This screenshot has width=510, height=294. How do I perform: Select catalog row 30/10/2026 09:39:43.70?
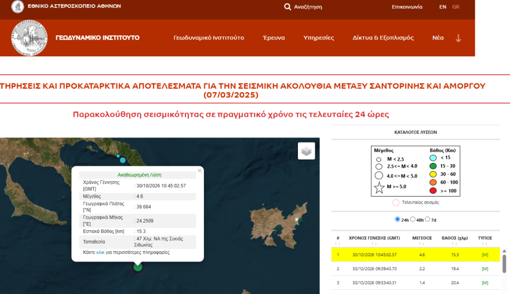416,268
